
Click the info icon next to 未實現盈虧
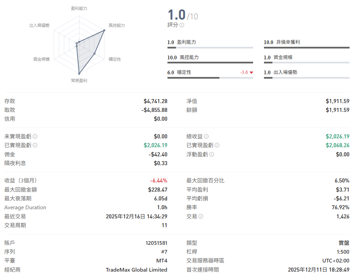[35, 136]
